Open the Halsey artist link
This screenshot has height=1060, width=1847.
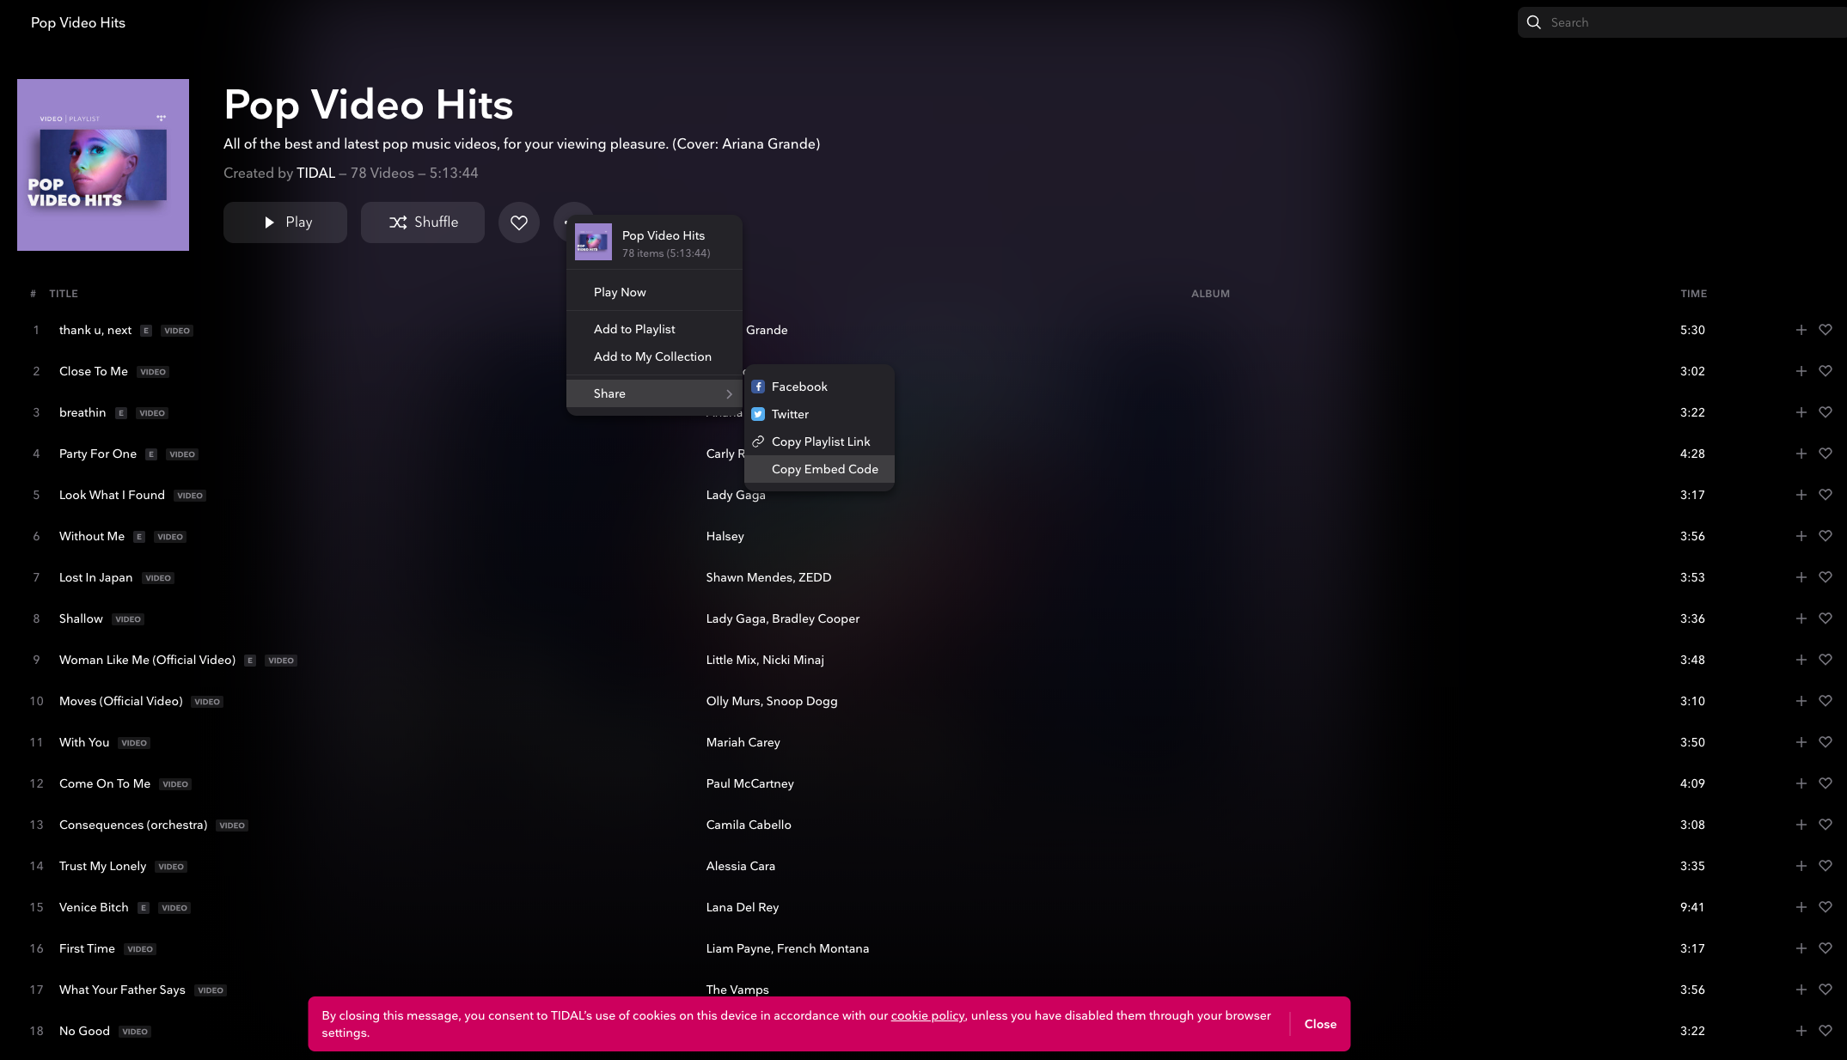pyautogui.click(x=725, y=536)
